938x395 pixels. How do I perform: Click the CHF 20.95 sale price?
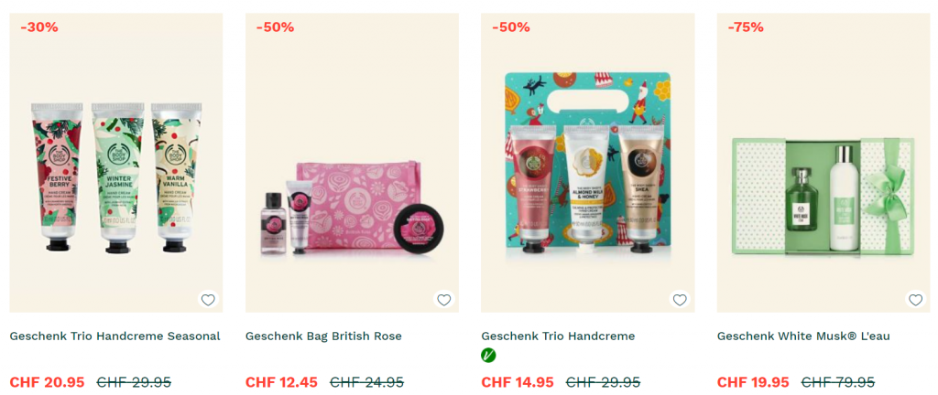(x=48, y=382)
